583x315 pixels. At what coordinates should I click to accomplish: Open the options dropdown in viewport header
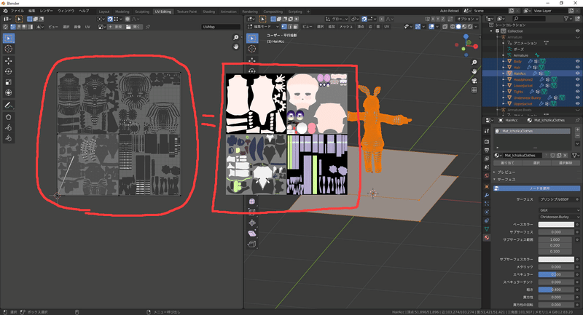[468, 19]
